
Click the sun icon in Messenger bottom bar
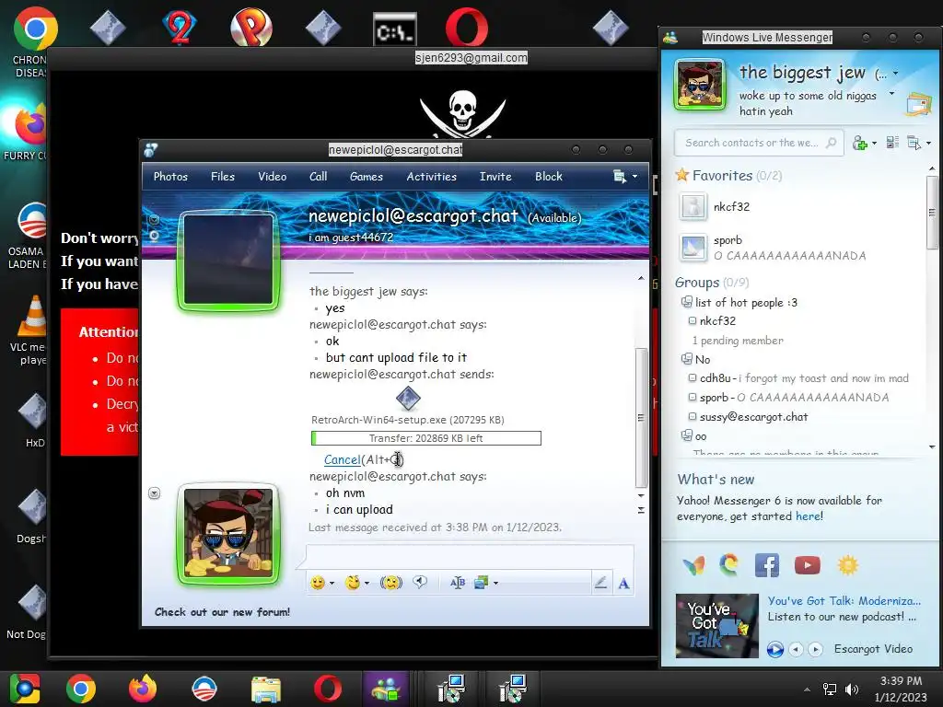[x=847, y=565]
